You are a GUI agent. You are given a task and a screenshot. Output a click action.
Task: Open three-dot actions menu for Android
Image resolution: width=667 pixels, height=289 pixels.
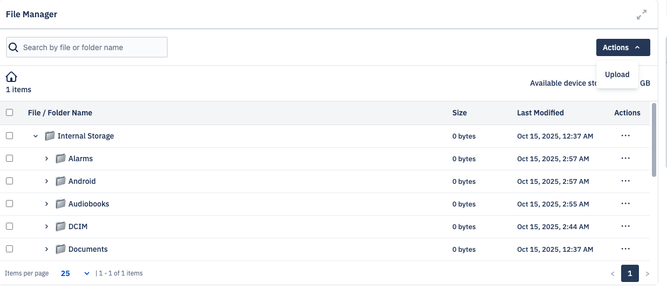pyautogui.click(x=625, y=181)
